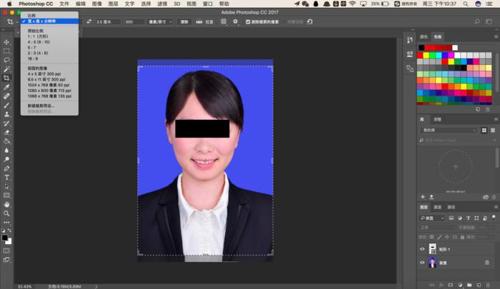
Task: Select the Move tool
Action: click(6, 42)
